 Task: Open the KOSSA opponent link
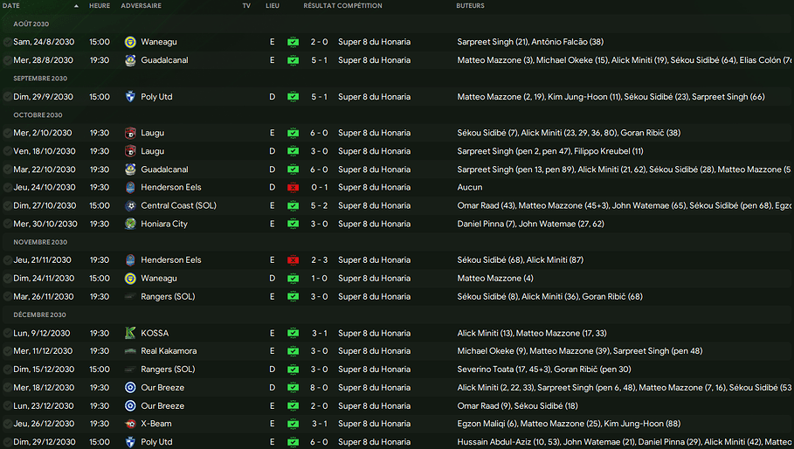(155, 333)
